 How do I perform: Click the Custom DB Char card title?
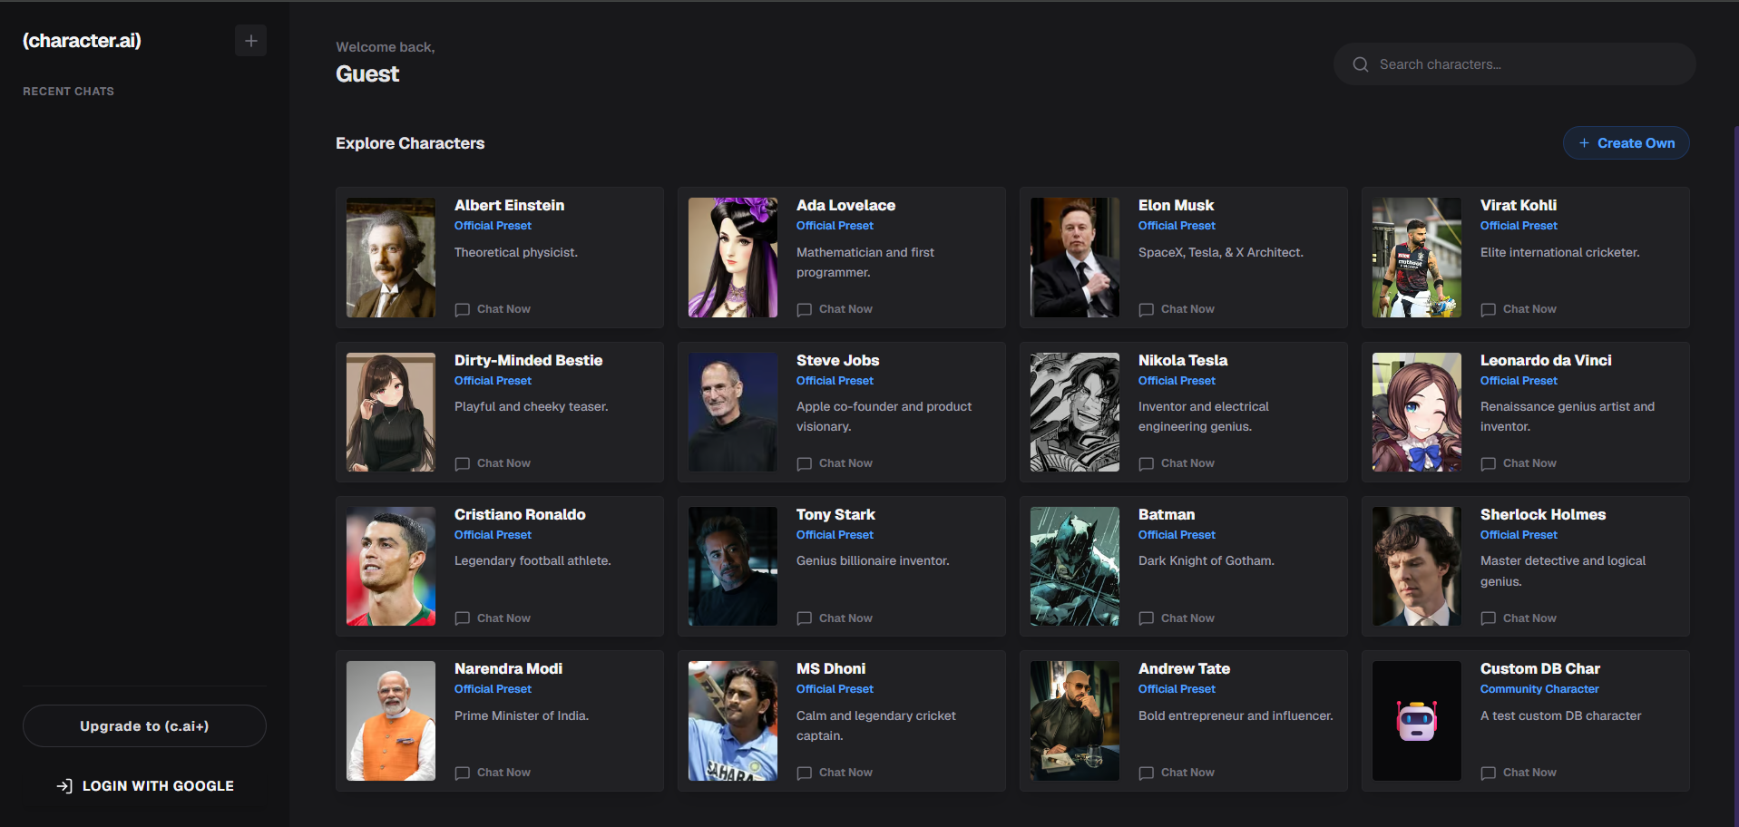coord(1540,669)
